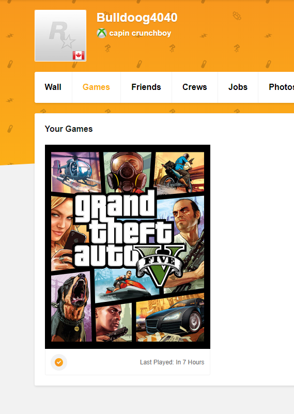Switch to the Wall tab
This screenshot has width=294, height=414.
(53, 87)
